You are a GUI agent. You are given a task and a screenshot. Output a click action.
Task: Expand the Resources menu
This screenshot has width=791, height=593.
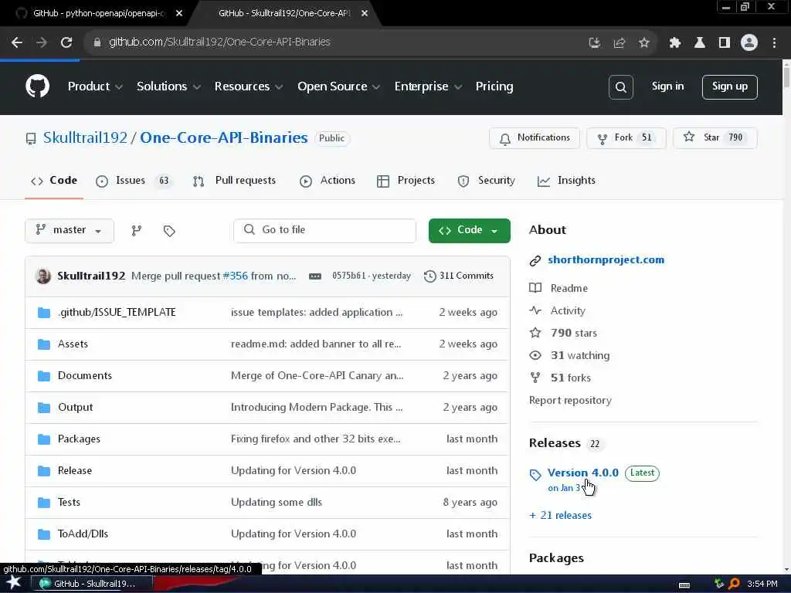(248, 86)
